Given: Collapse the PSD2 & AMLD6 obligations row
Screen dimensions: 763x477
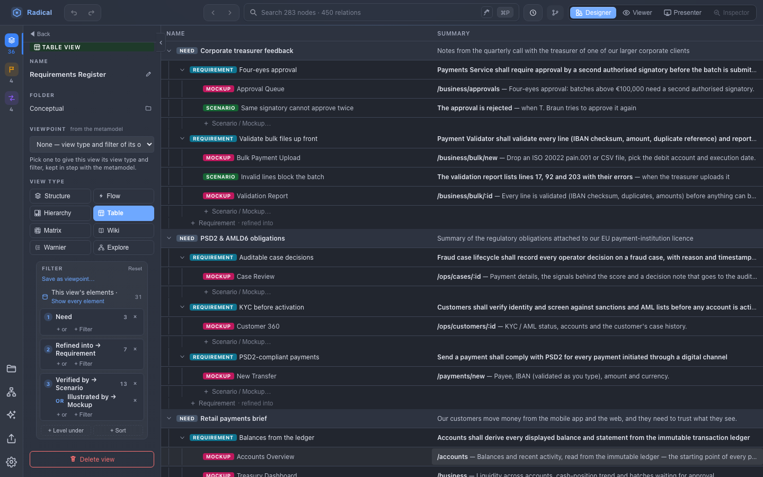Looking at the screenshot, I should coord(169,238).
